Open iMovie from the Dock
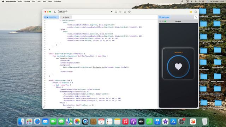The width and height of the screenshot is (226, 127). point(165,121)
